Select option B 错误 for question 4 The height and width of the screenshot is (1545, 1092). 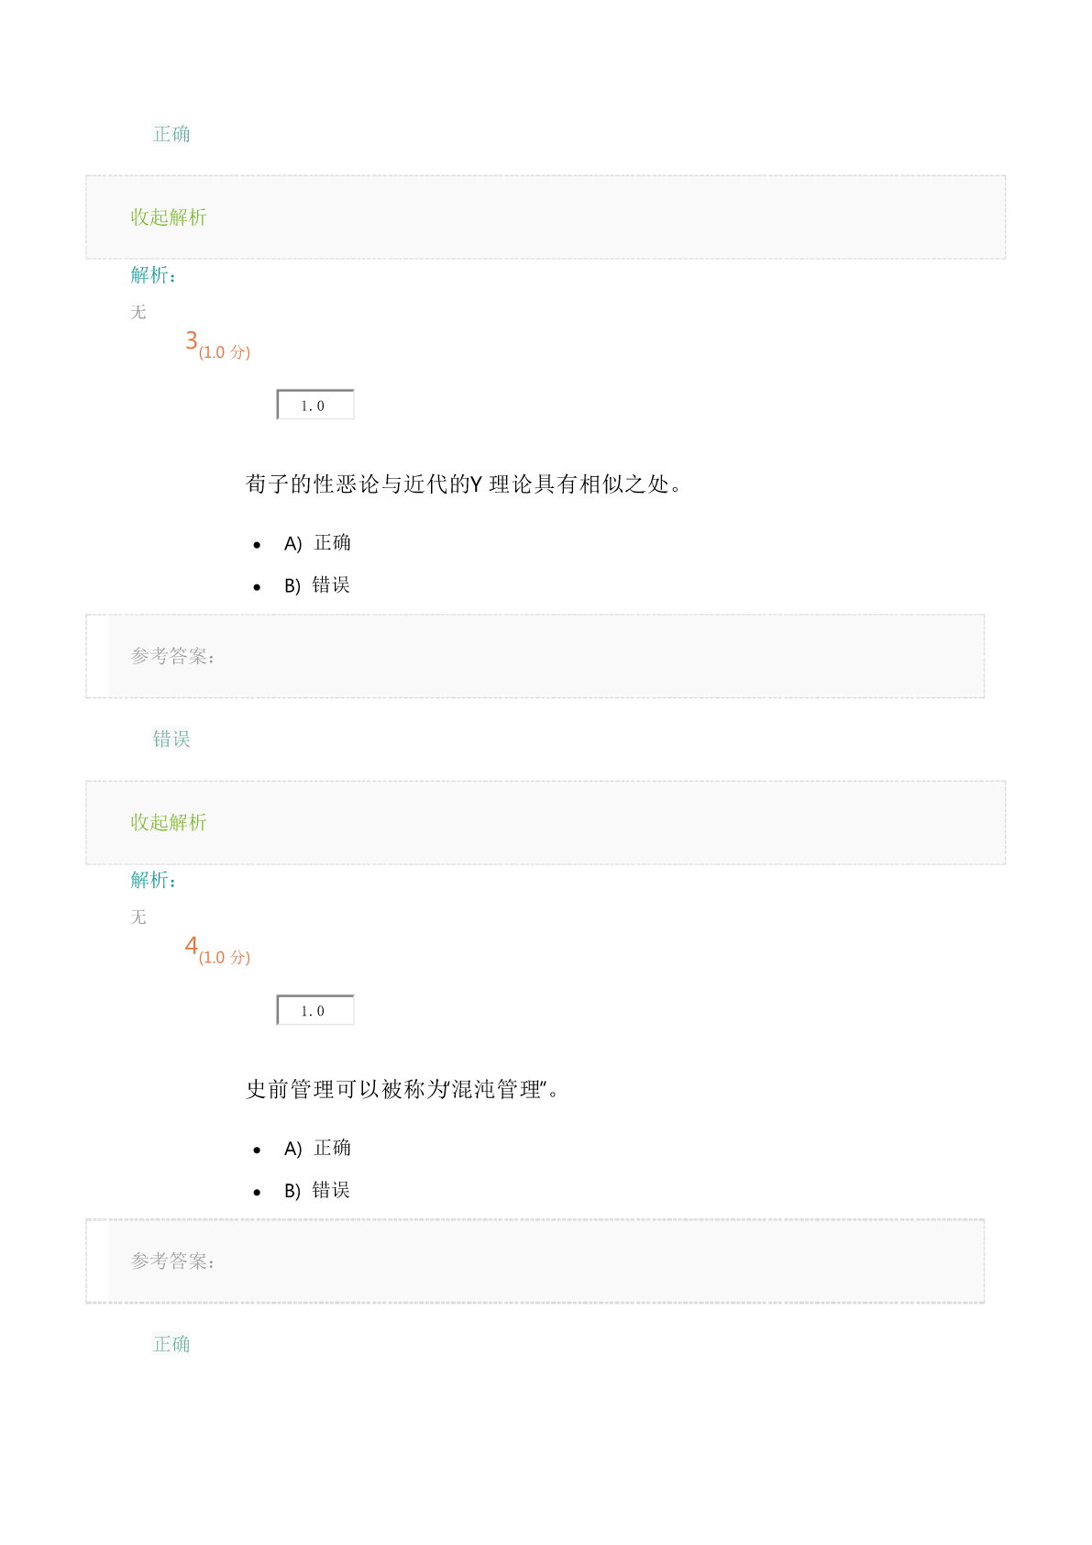(x=317, y=1191)
